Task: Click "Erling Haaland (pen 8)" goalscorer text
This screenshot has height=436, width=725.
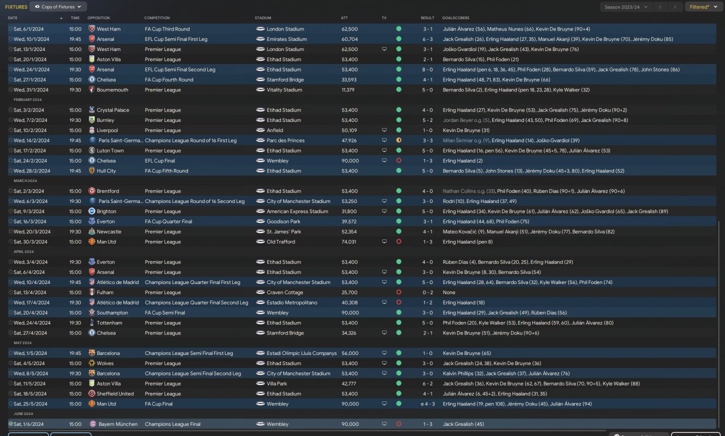Action: [x=468, y=242]
